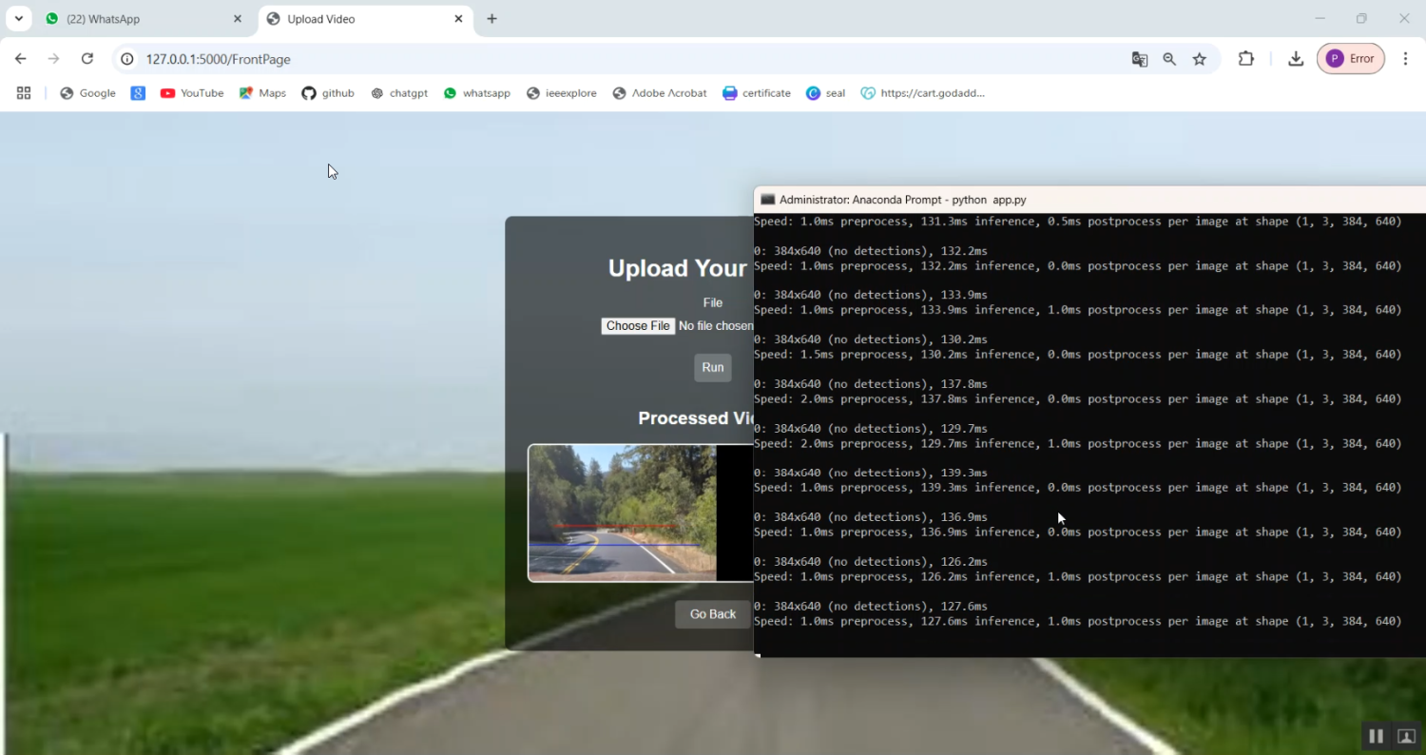Pause the recording with the pause icon
1426x755 pixels.
[1376, 736]
